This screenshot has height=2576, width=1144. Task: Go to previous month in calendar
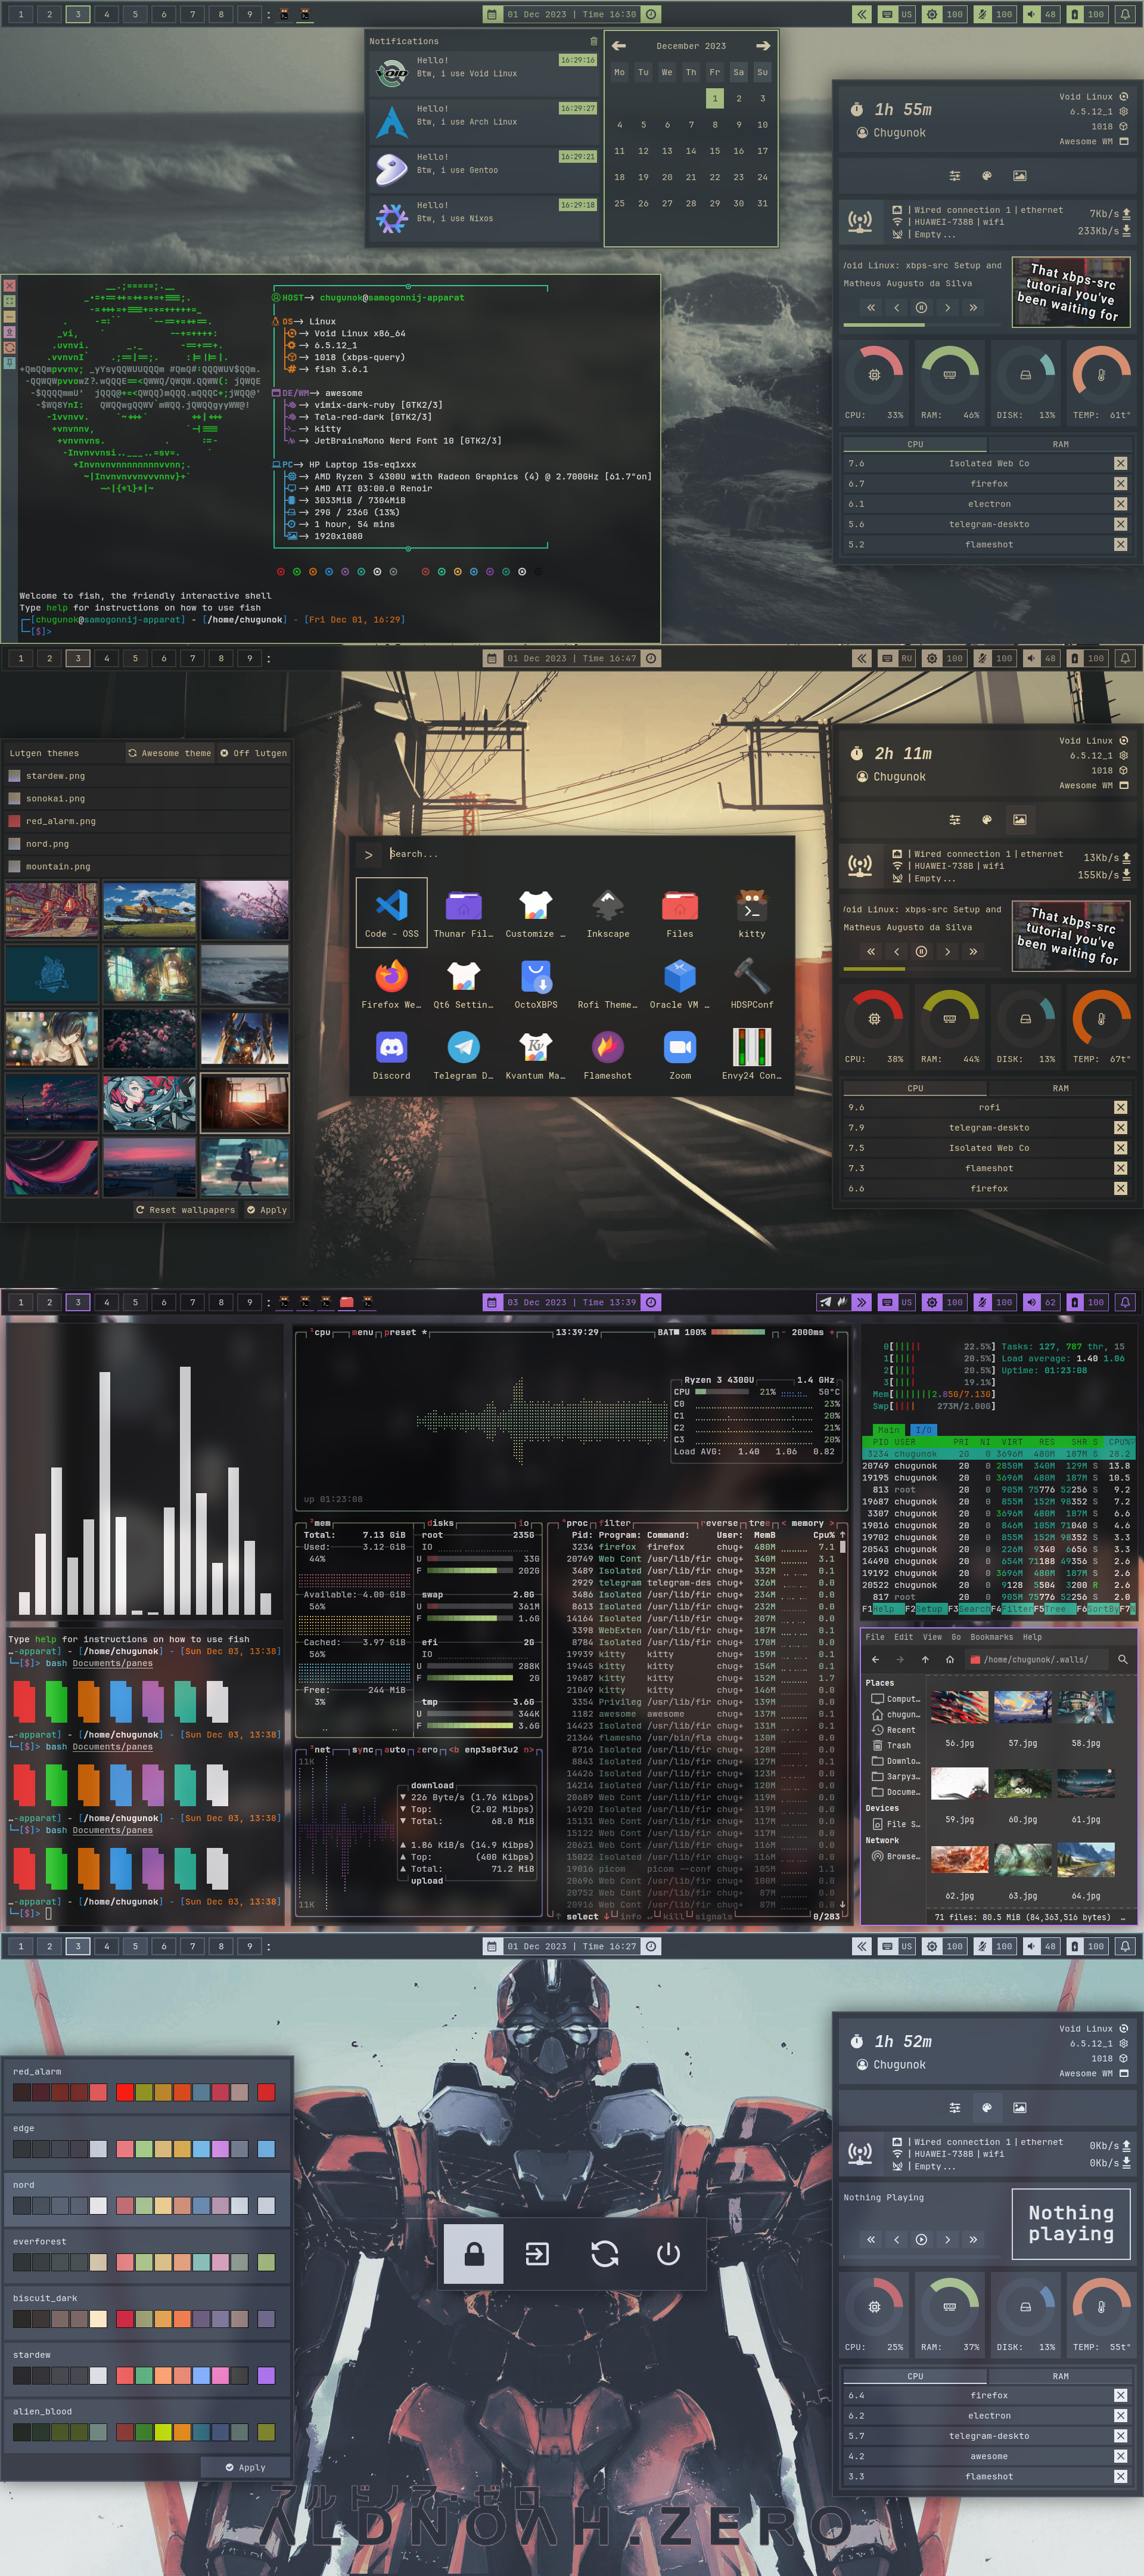point(618,46)
